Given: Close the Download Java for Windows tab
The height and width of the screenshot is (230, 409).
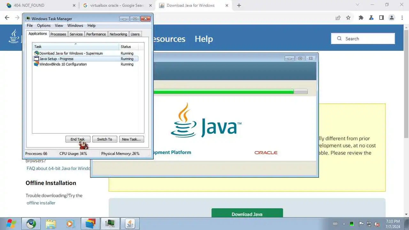Looking at the screenshot, I should coord(227,5).
